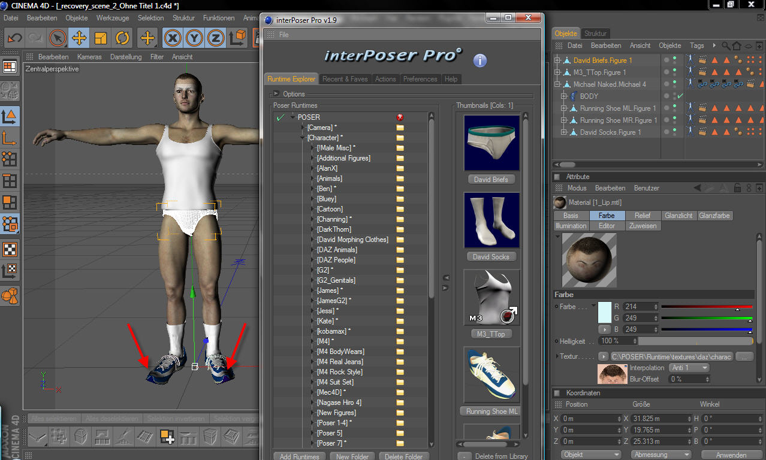The image size is (766, 460).
Task: Toggle the Z axis lock
Action: 216,38
